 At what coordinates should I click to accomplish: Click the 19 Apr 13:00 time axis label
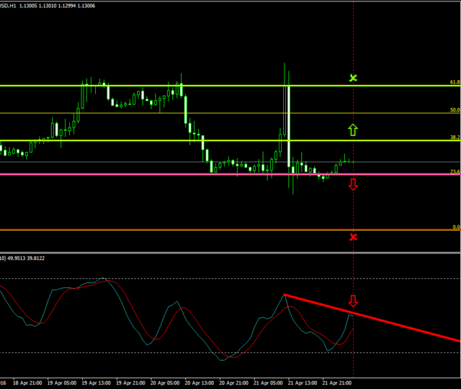(x=96, y=384)
